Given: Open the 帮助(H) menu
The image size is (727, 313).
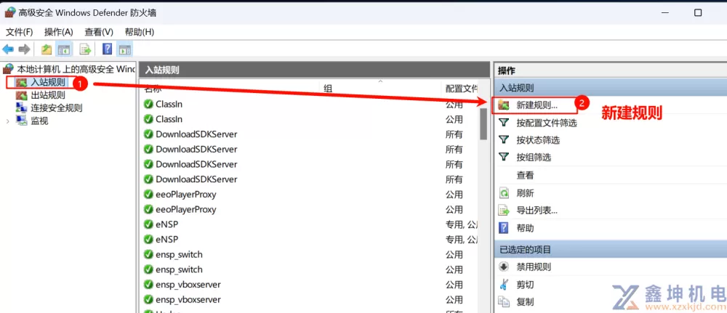Looking at the screenshot, I should click(139, 32).
